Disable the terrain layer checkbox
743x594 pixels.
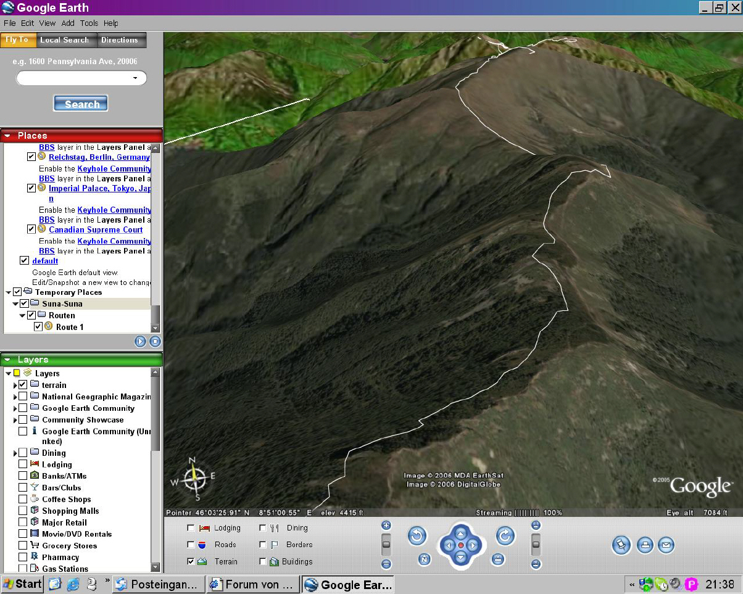(23, 385)
